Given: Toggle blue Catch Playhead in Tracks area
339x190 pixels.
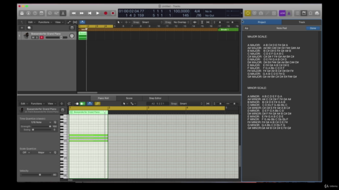Looking at the screenshot, I should click(x=83, y=22).
